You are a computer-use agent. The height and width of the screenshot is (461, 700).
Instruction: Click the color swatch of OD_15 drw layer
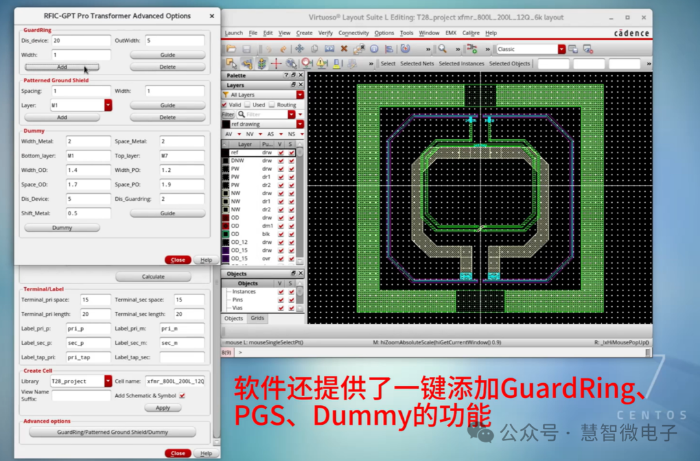(x=226, y=250)
